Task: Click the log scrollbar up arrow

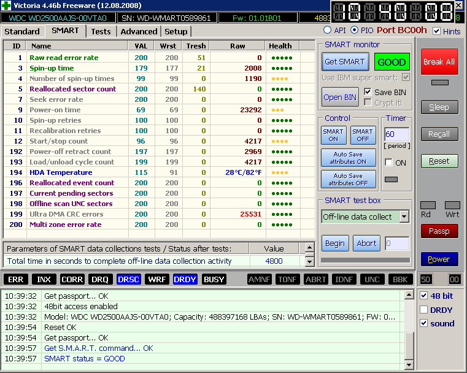Action: tap(409, 295)
